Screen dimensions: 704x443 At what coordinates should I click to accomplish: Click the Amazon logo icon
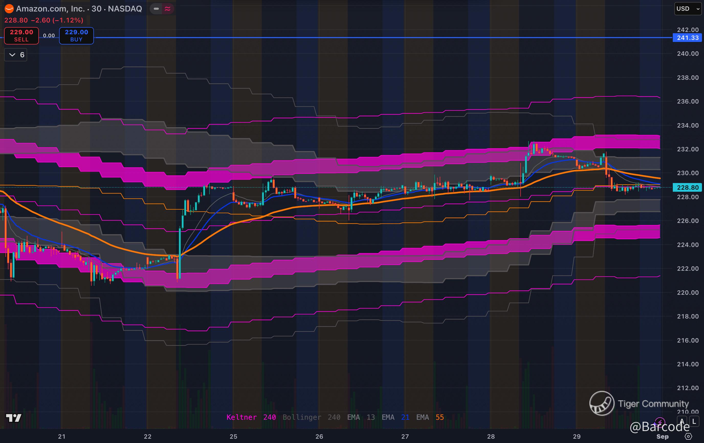9,9
